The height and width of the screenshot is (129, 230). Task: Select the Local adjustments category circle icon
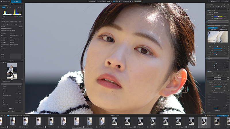222,7
